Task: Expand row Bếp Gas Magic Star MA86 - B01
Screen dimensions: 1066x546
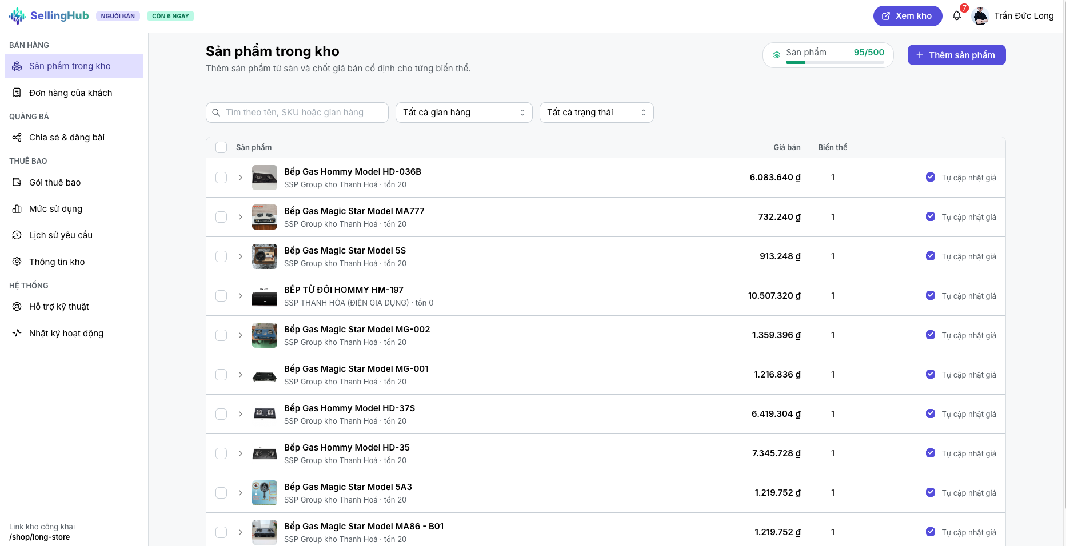Action: (x=241, y=532)
